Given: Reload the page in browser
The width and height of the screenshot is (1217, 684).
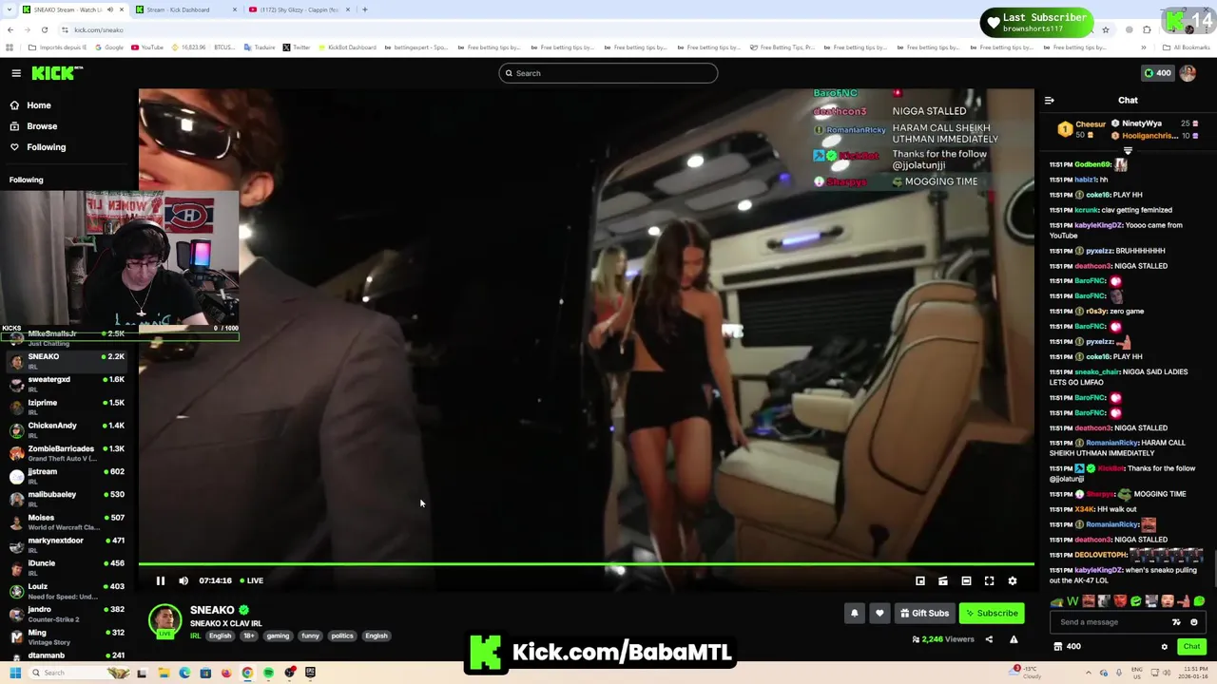Looking at the screenshot, I should (x=45, y=29).
